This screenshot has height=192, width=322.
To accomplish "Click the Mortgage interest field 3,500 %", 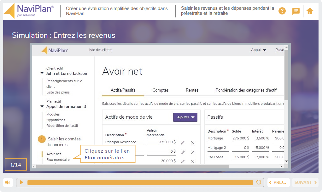I will pyautogui.click(x=261, y=138).
